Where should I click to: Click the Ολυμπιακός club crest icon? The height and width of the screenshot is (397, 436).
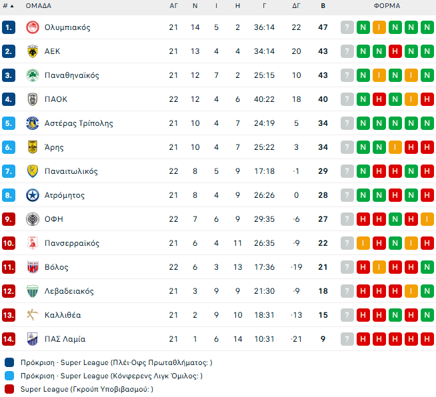pos(32,27)
